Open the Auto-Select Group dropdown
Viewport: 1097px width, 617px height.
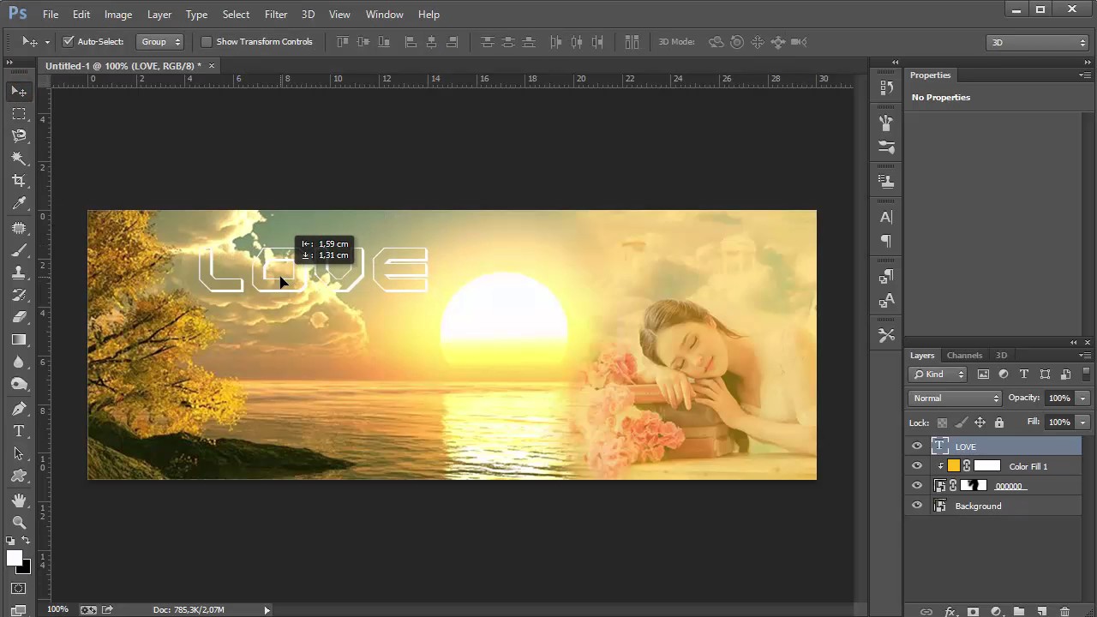161,42
